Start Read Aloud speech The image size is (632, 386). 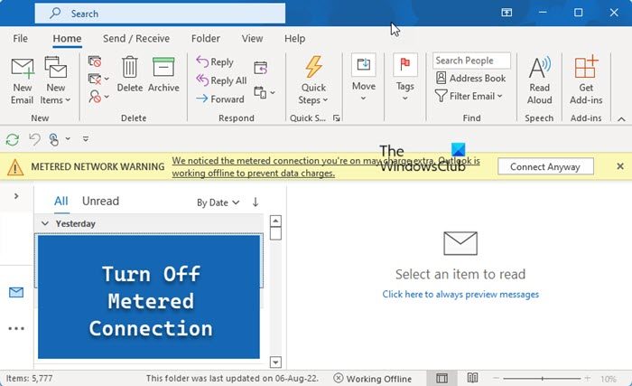(x=539, y=80)
